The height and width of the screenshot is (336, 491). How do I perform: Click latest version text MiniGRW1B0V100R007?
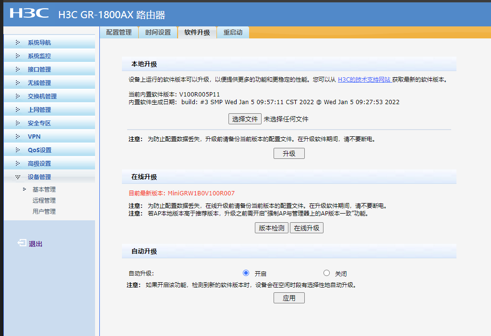click(201, 193)
